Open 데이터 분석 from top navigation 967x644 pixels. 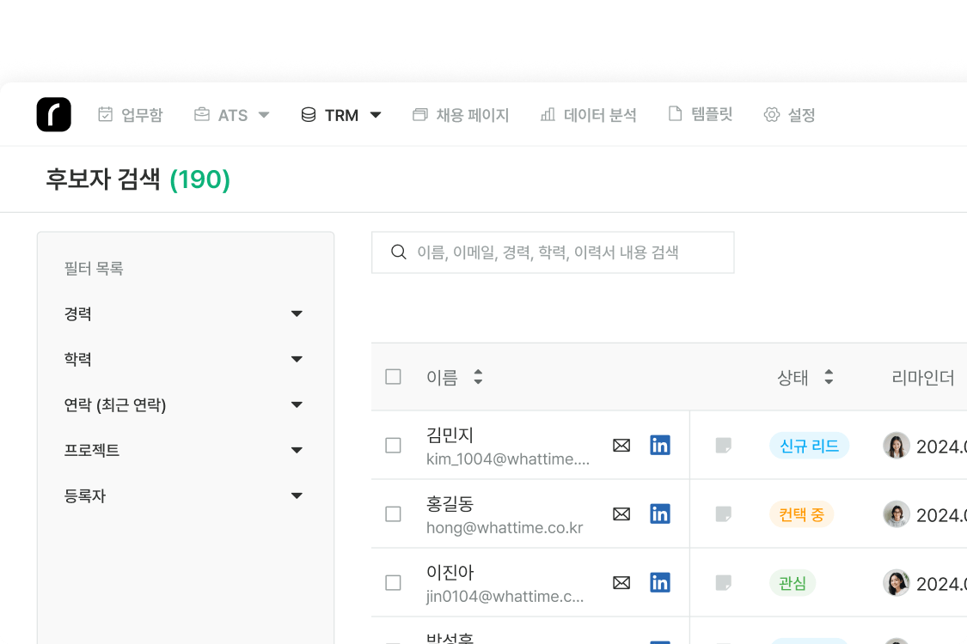589,115
